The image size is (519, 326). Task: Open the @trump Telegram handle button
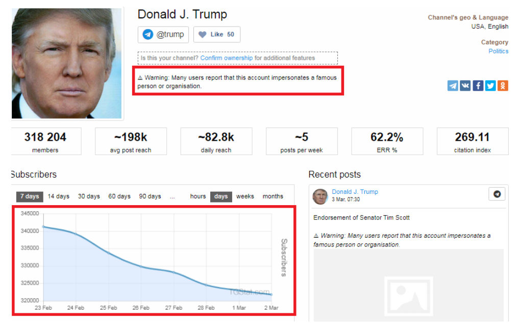[x=163, y=35]
